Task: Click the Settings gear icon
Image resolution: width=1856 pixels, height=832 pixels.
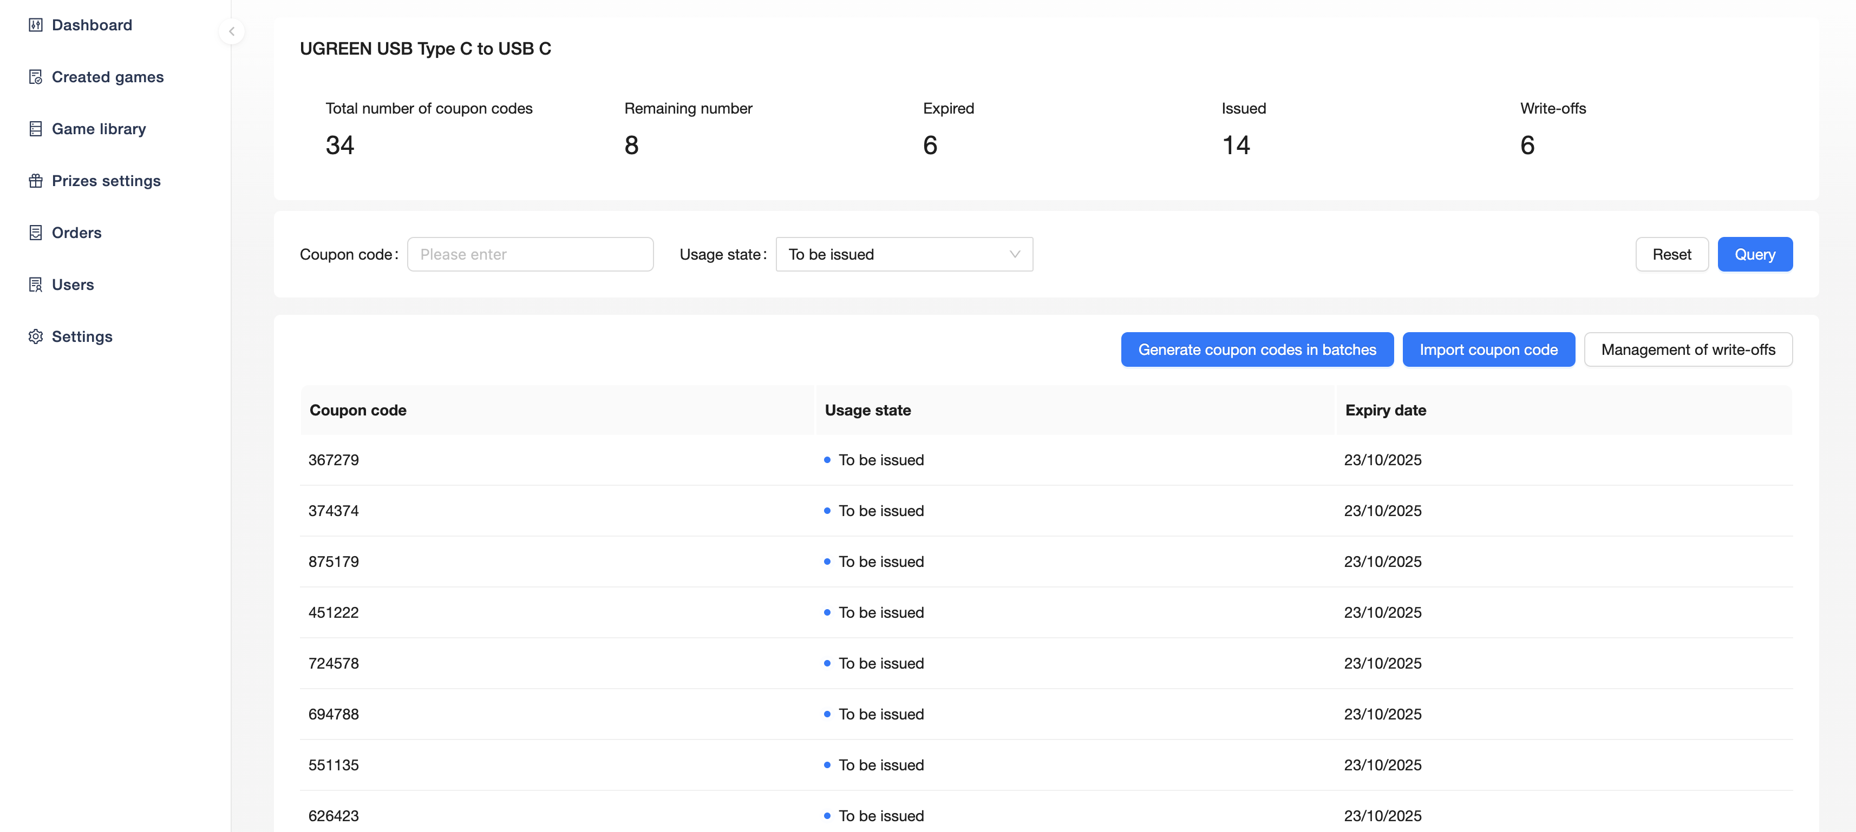Action: tap(35, 336)
